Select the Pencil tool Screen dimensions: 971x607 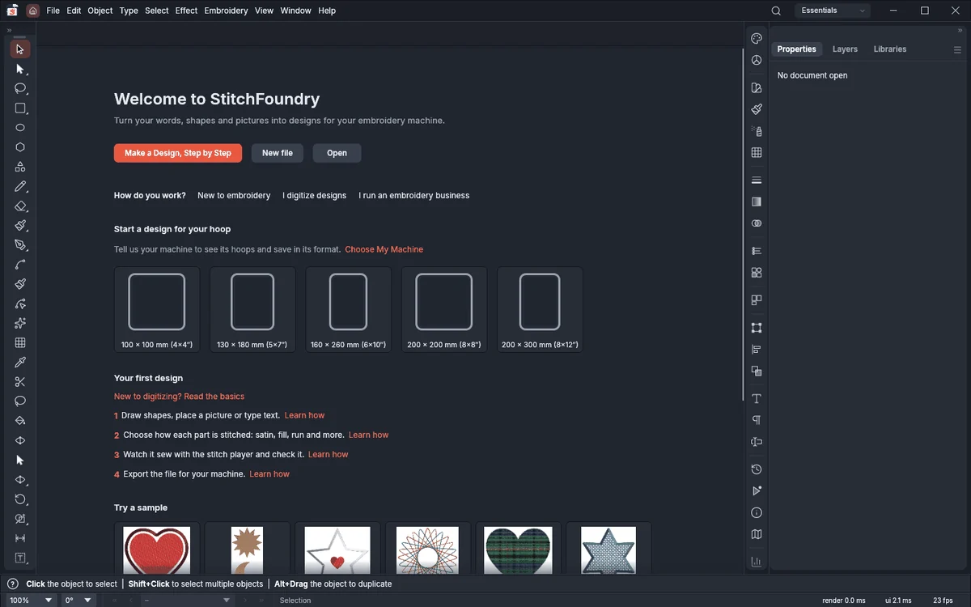tap(20, 186)
